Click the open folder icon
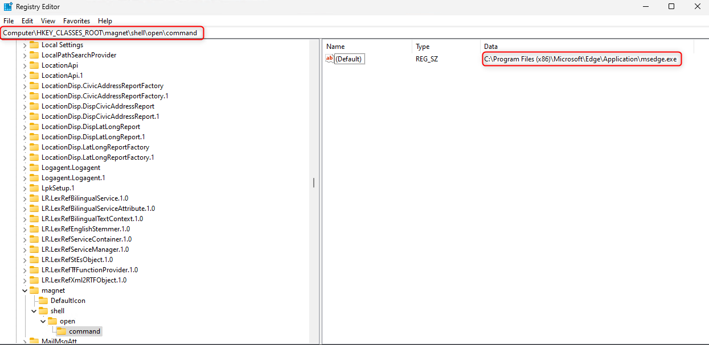 point(51,321)
